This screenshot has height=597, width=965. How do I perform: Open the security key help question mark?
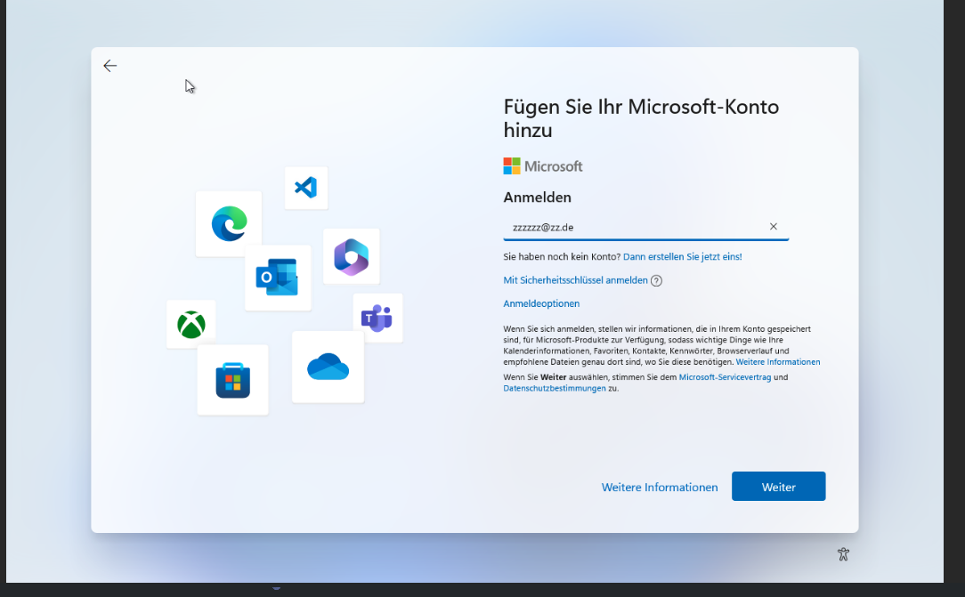click(x=657, y=281)
